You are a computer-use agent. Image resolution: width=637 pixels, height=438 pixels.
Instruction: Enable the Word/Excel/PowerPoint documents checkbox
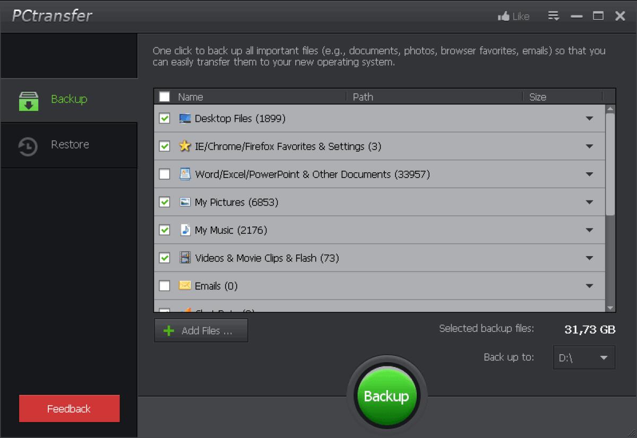(x=165, y=174)
